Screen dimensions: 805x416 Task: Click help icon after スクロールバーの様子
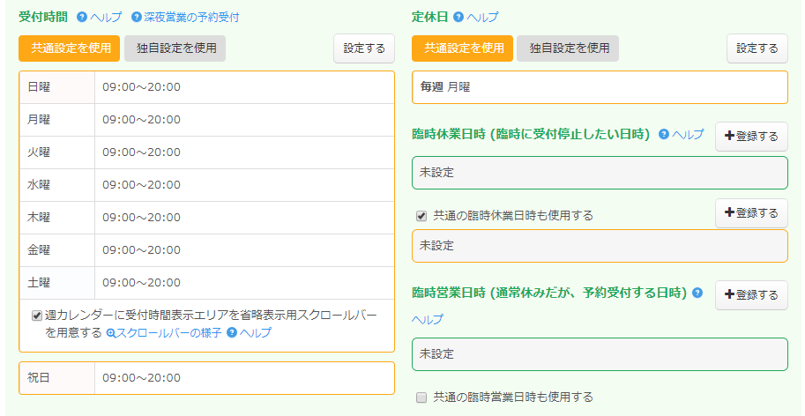click(232, 333)
